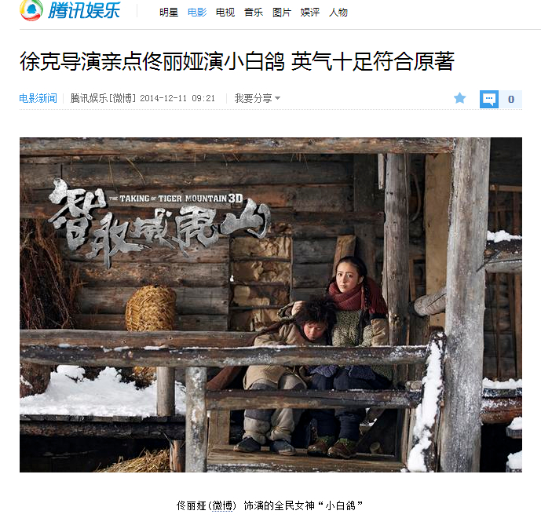541x518 pixels.
Task: Click the 电影新闻 category link
Action: pyautogui.click(x=38, y=99)
